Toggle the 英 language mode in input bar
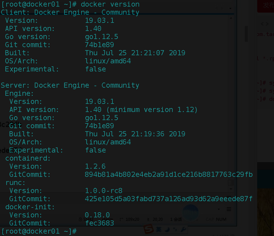This screenshot has width=274, height=236. (x=159, y=229)
